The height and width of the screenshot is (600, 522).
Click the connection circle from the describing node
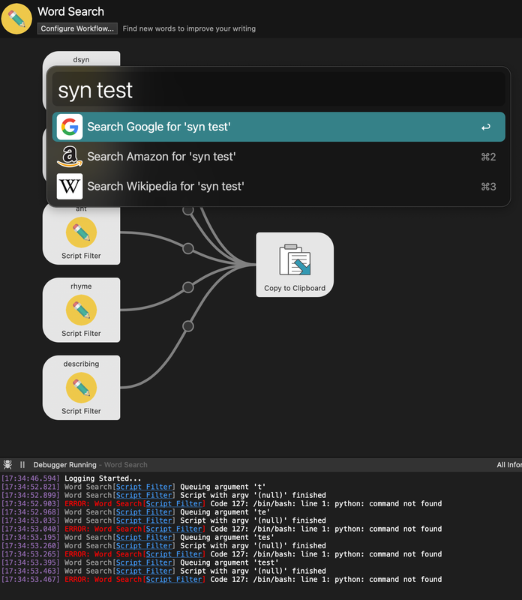pos(188,326)
